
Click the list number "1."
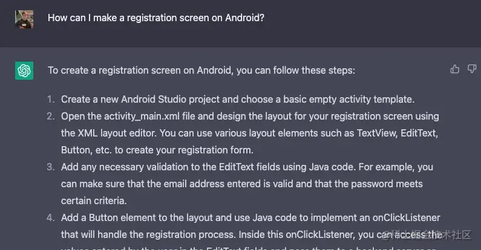(x=51, y=100)
